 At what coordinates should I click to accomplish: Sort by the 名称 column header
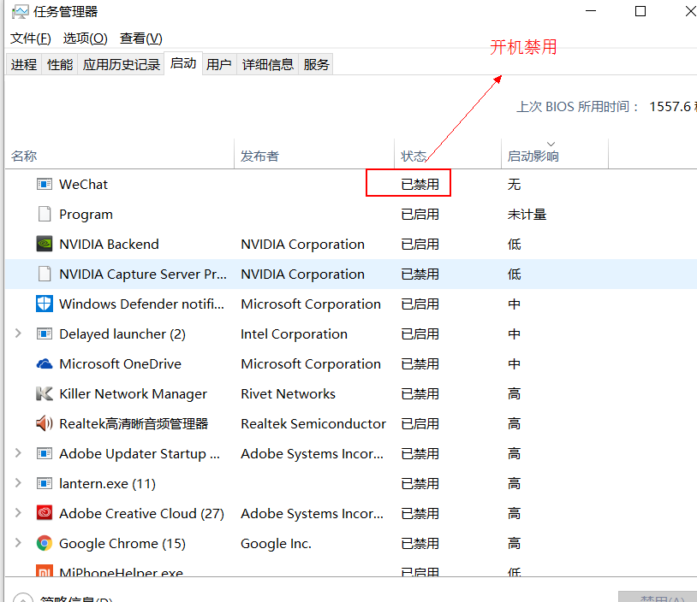tap(120, 156)
